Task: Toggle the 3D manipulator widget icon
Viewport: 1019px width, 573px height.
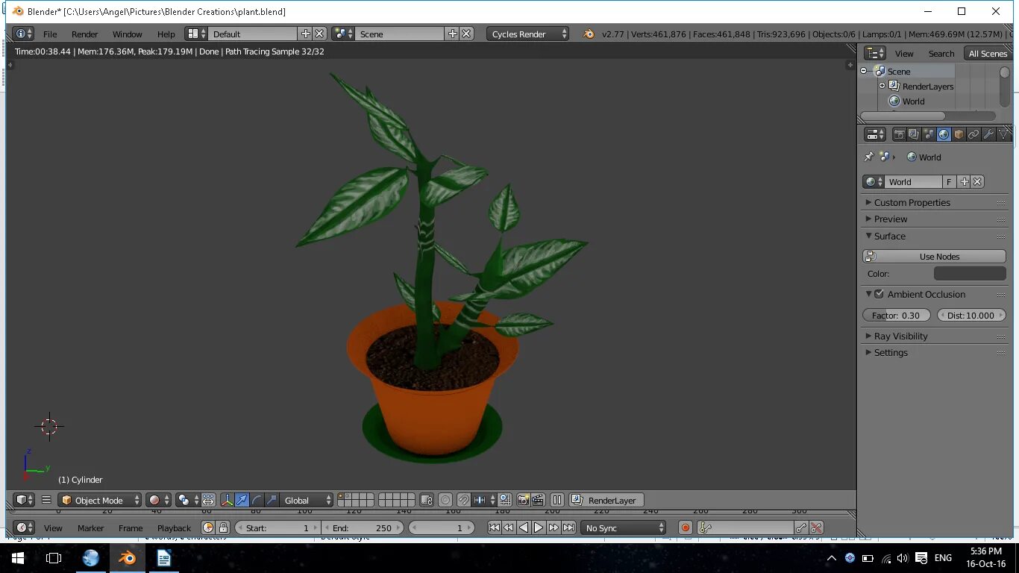Action: (x=227, y=500)
